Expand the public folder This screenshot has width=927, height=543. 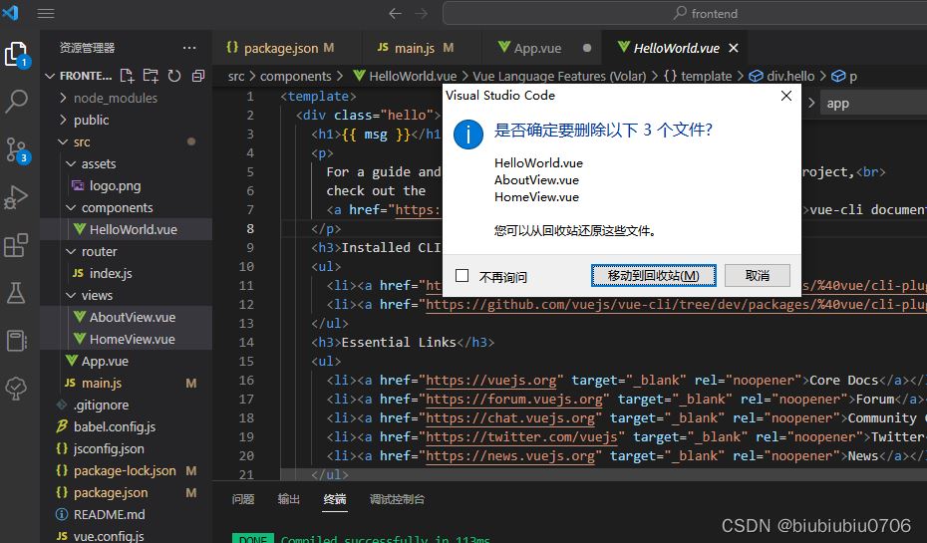coord(91,120)
